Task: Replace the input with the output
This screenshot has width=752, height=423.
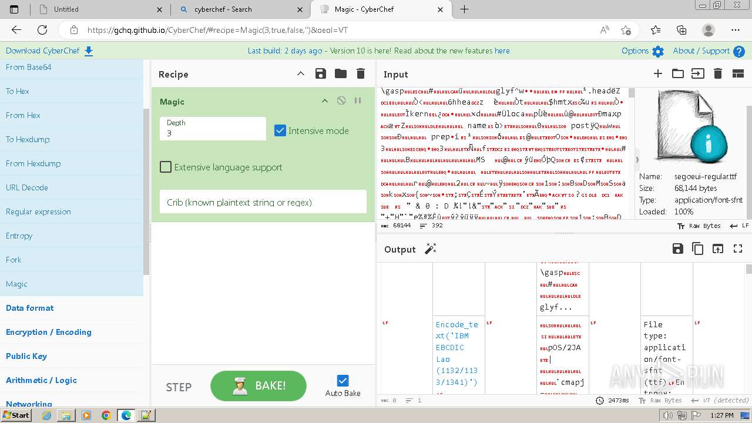Action: click(x=718, y=249)
